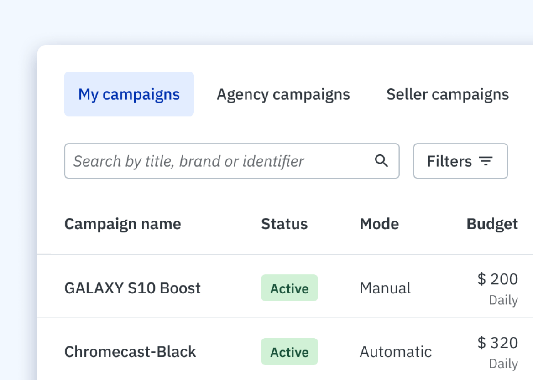
Task: Click the Daily label under $200
Action: point(502,300)
